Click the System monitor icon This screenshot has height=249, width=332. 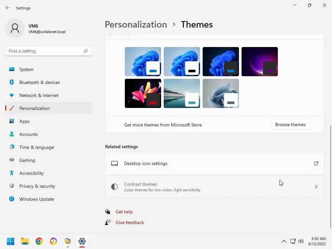point(12,69)
